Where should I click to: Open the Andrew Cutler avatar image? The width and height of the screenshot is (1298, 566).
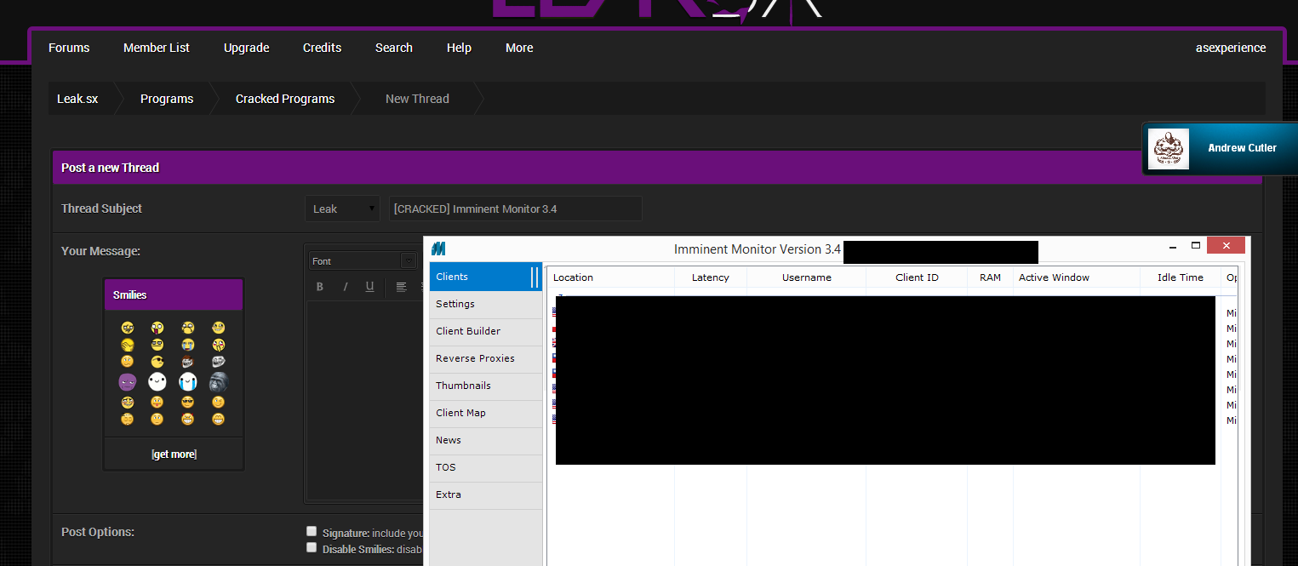point(1168,149)
